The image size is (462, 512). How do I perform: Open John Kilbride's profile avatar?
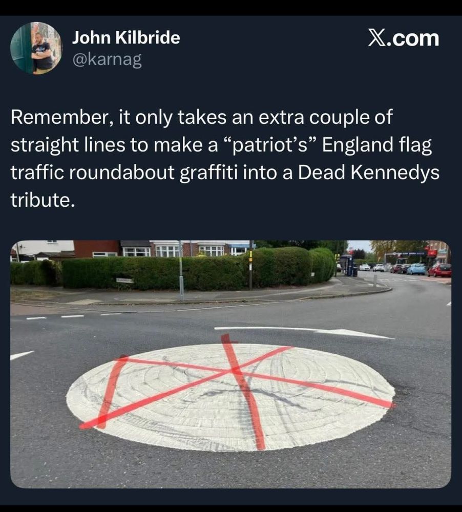click(36, 48)
